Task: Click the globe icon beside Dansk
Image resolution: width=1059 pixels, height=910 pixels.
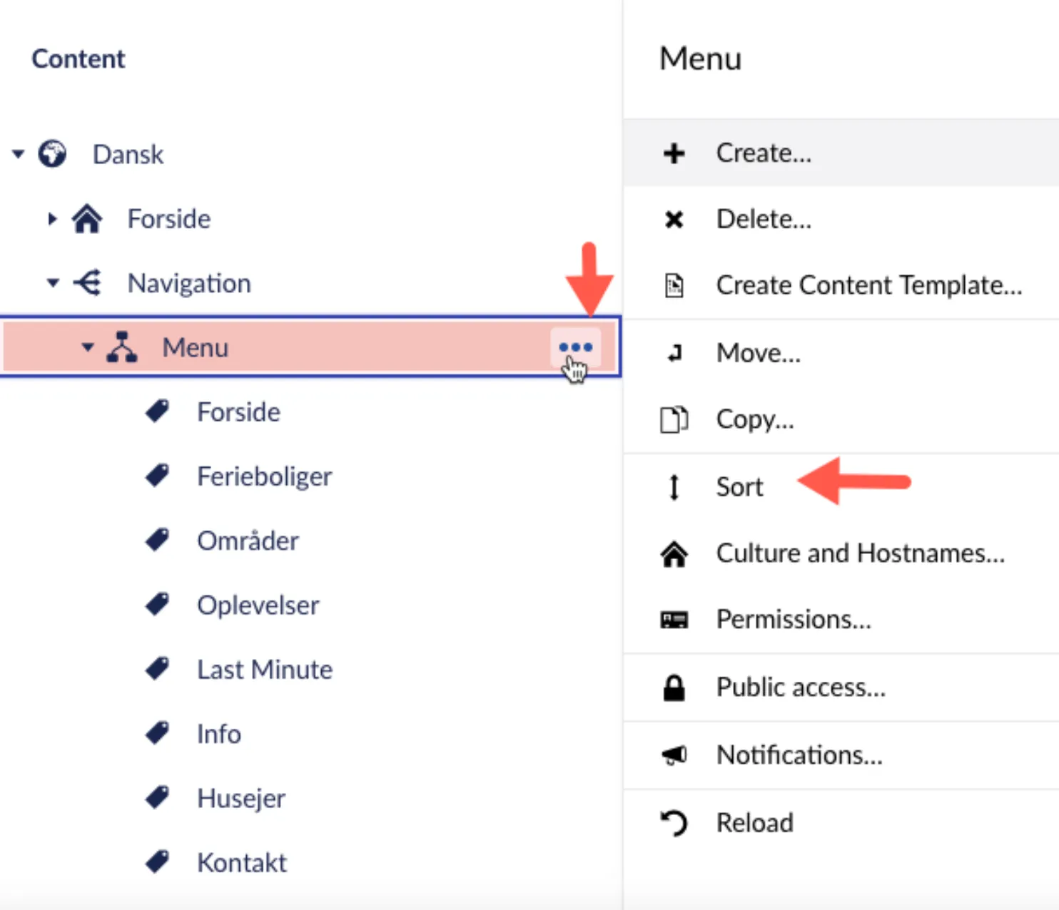Action: click(53, 154)
